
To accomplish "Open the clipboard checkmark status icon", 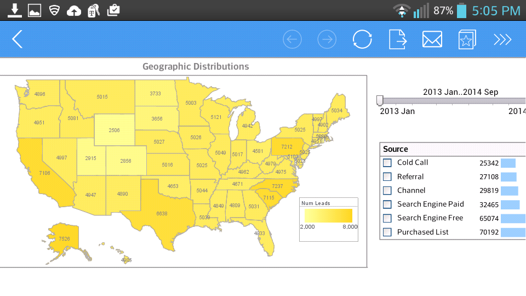I will tap(113, 10).
